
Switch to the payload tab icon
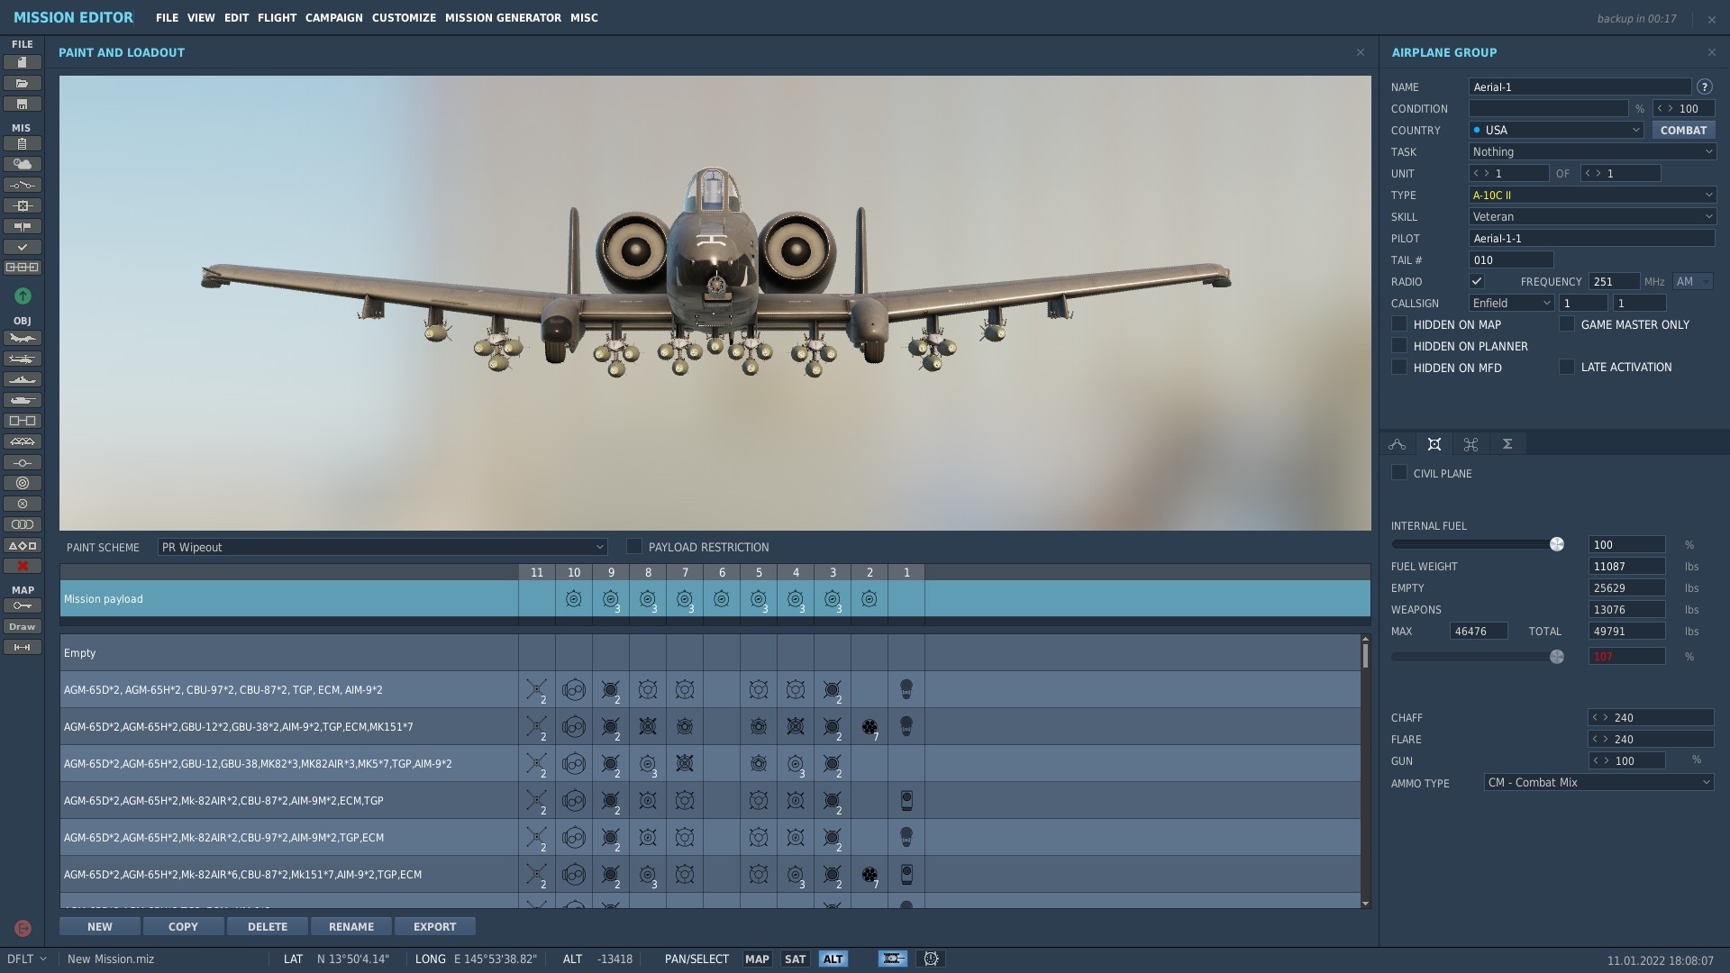click(x=1434, y=444)
